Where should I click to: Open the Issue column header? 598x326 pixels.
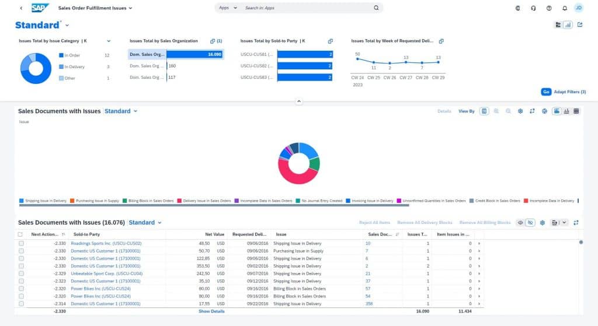click(x=281, y=234)
